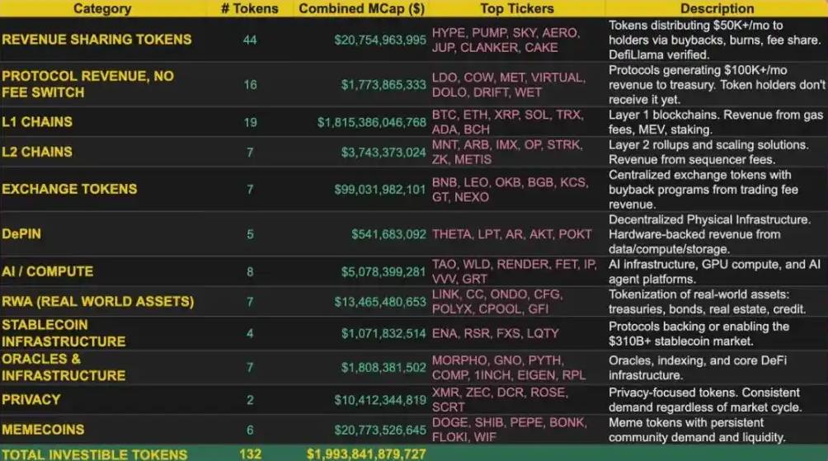Click tickers XMR, ZEC, DCR, ROSE cell

pos(500,400)
